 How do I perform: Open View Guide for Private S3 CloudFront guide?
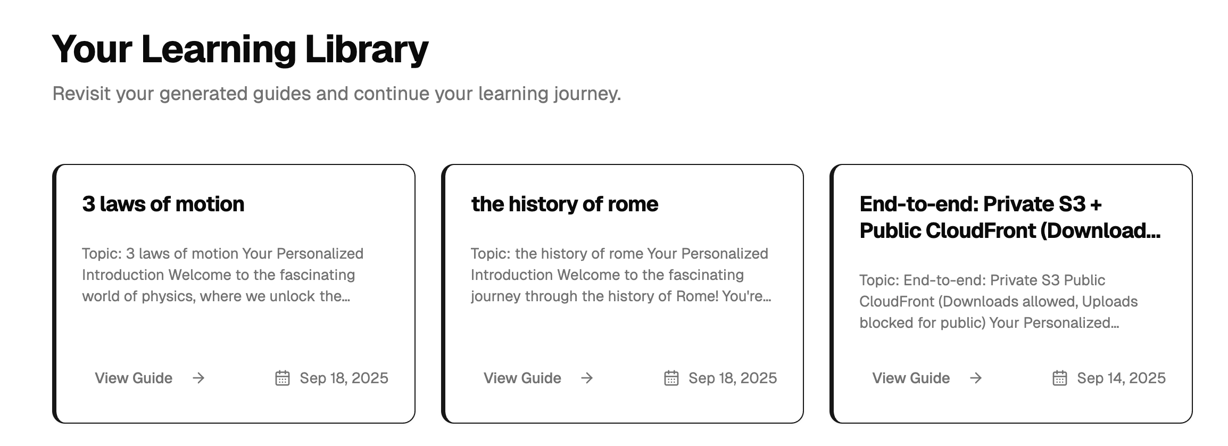click(911, 378)
